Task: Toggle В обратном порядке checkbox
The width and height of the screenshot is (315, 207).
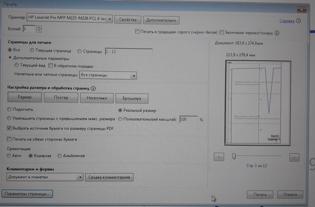Action: (x=51, y=66)
